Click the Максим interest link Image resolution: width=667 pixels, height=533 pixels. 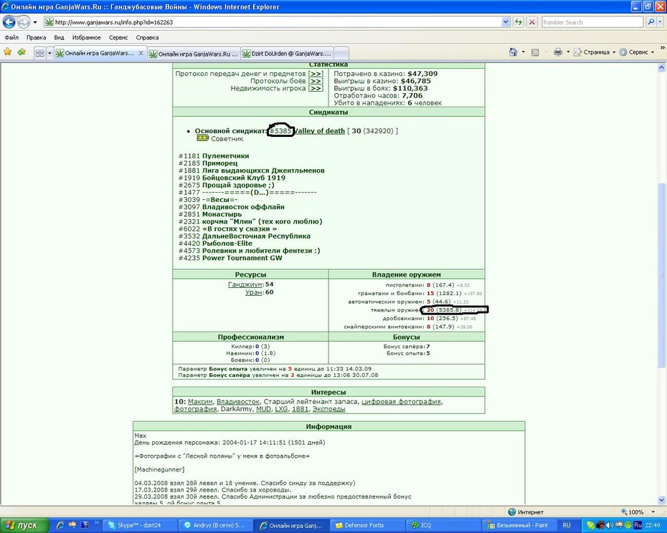pyautogui.click(x=200, y=401)
